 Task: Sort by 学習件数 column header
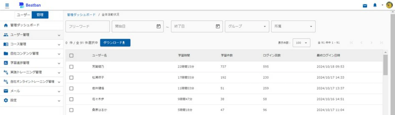point(227,55)
